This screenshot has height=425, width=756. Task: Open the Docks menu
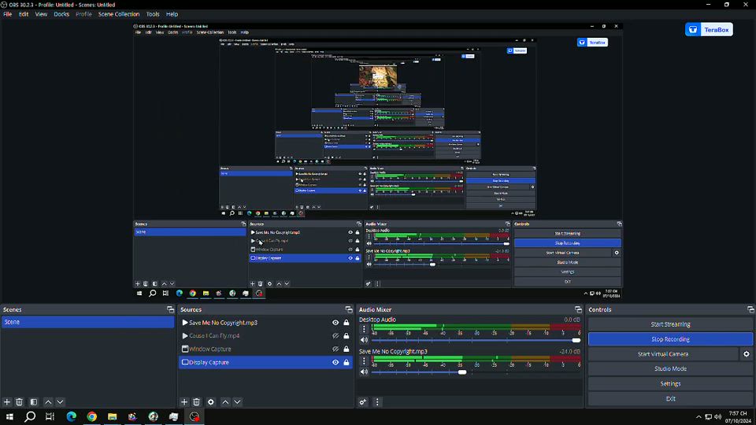pyautogui.click(x=61, y=14)
